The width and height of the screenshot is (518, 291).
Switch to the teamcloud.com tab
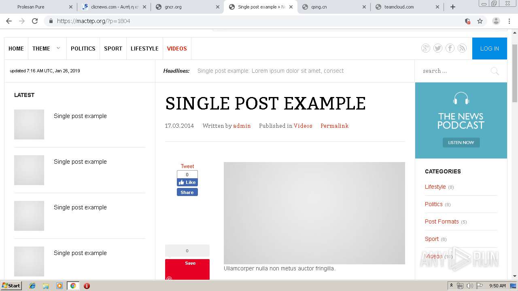pyautogui.click(x=406, y=7)
